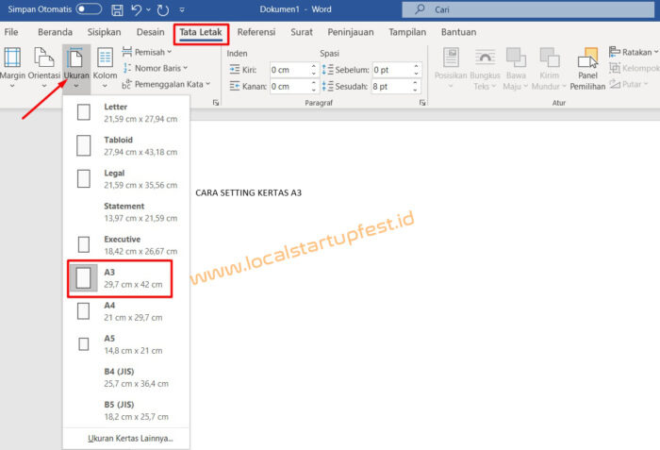This screenshot has height=450, width=660.
Task: Click the Kanan indent spinner arrows
Action: click(314, 87)
